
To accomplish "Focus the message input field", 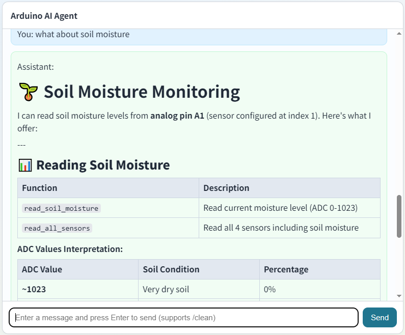I will [183, 317].
